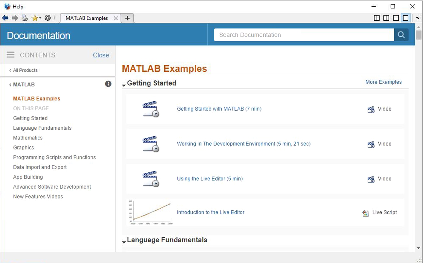Print the current help page
Screen dimensions: 423x263
(25, 18)
